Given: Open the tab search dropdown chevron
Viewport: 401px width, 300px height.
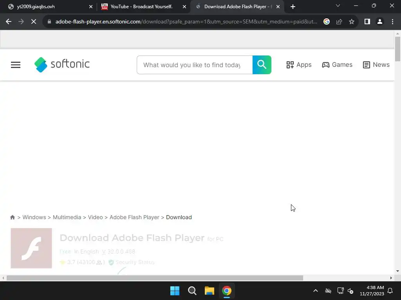Looking at the screenshot, I should 338,5.
